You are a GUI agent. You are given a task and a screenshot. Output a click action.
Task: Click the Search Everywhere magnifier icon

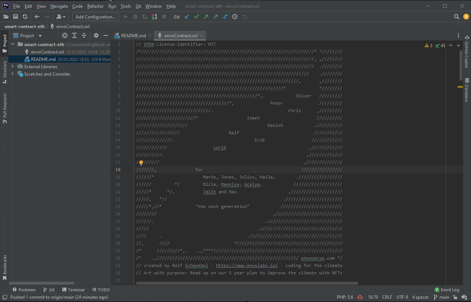(456, 17)
